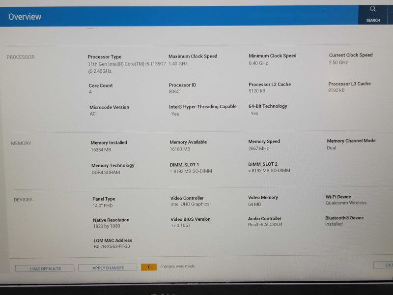Click the DIMM_SLOT 2 label
The width and height of the screenshot is (393, 295).
point(263,164)
